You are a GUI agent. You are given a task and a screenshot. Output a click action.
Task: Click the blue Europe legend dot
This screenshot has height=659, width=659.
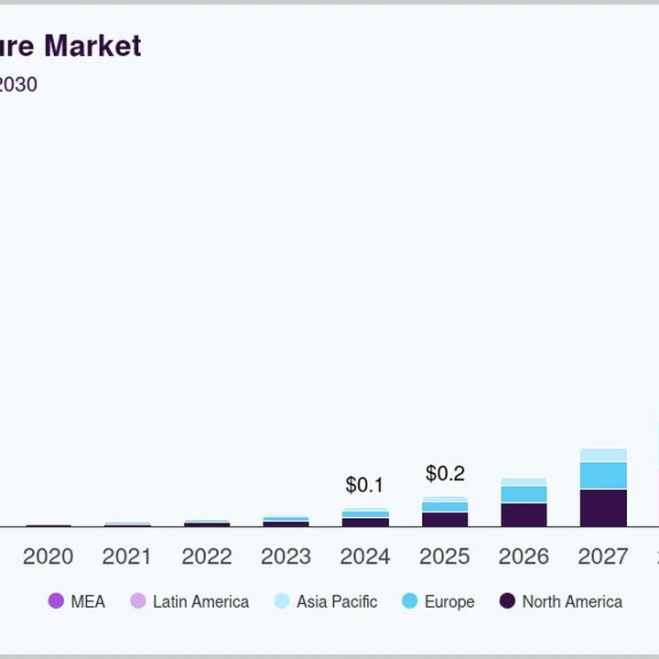pos(409,601)
